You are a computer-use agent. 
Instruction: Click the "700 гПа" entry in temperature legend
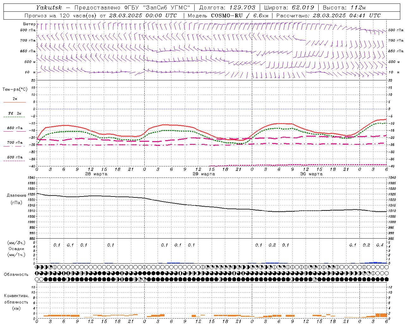pyautogui.click(x=15, y=143)
